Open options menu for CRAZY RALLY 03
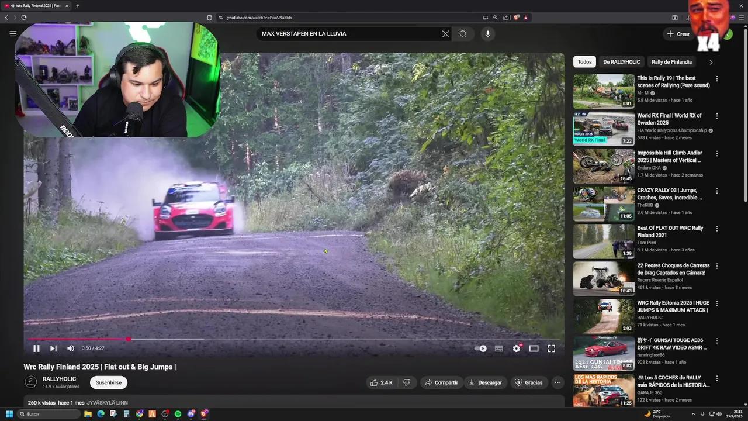 click(x=717, y=191)
